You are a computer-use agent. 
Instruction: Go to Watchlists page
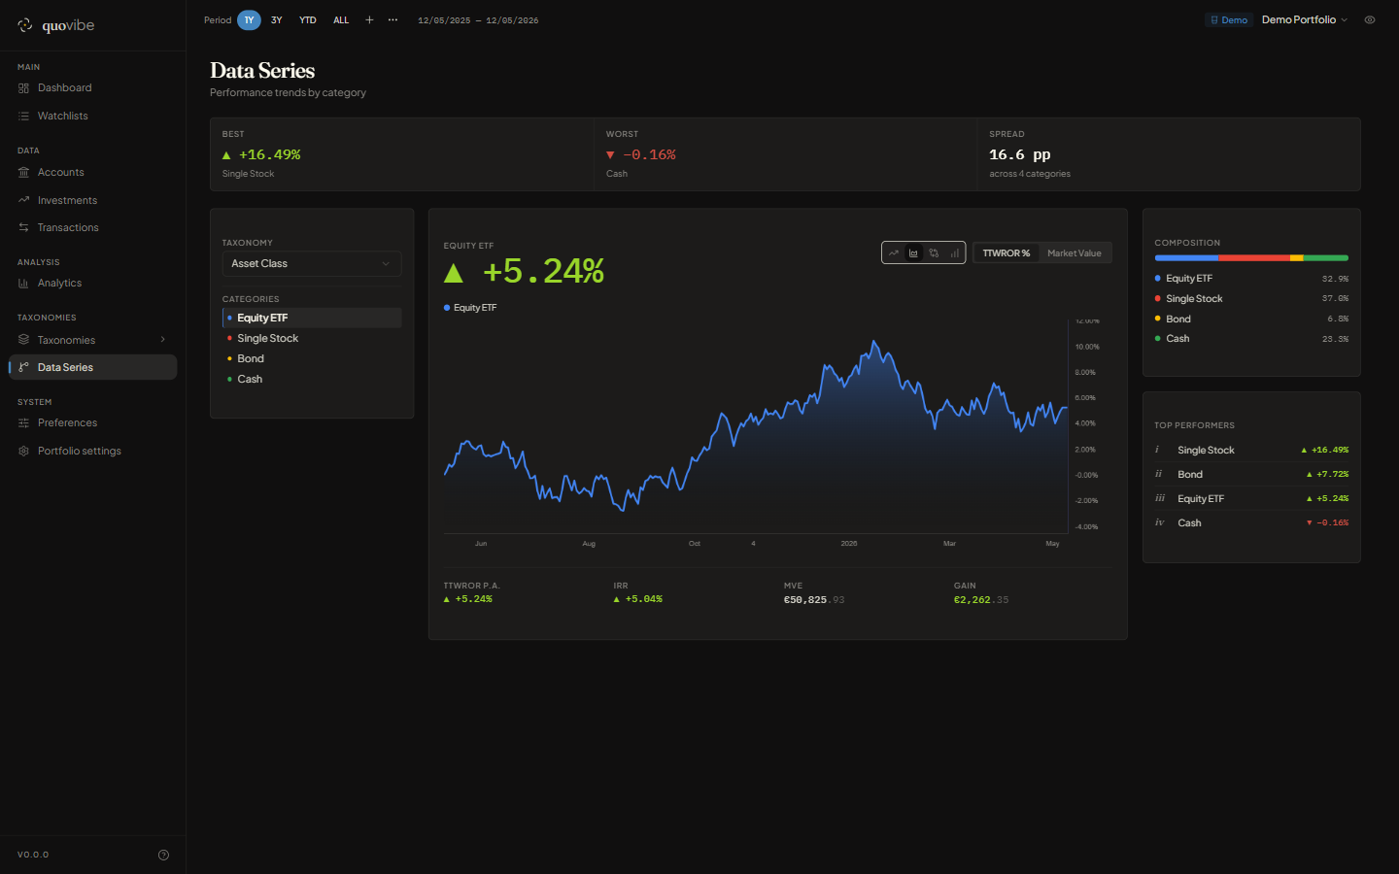point(92,117)
